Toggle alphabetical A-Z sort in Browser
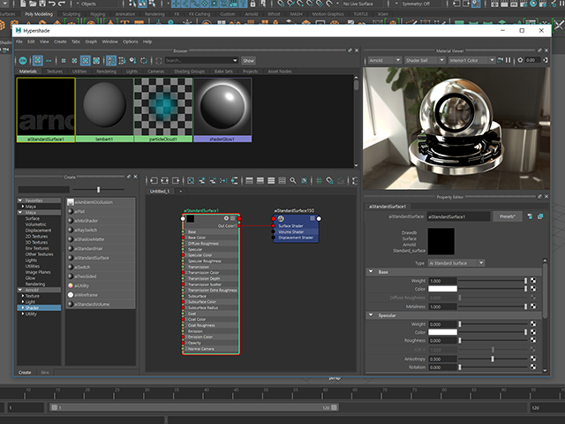The image size is (565, 424). click(111, 61)
